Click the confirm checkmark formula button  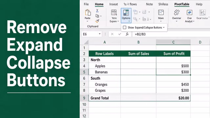[120, 34]
